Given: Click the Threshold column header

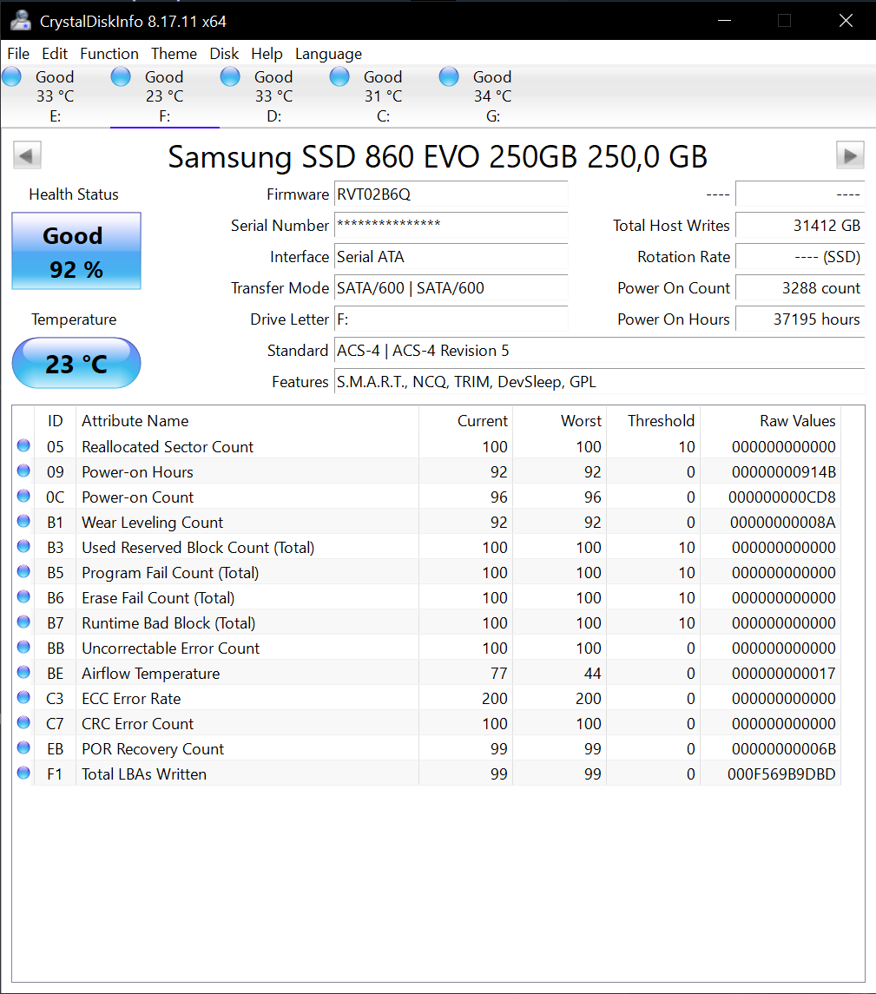Looking at the screenshot, I should (653, 421).
